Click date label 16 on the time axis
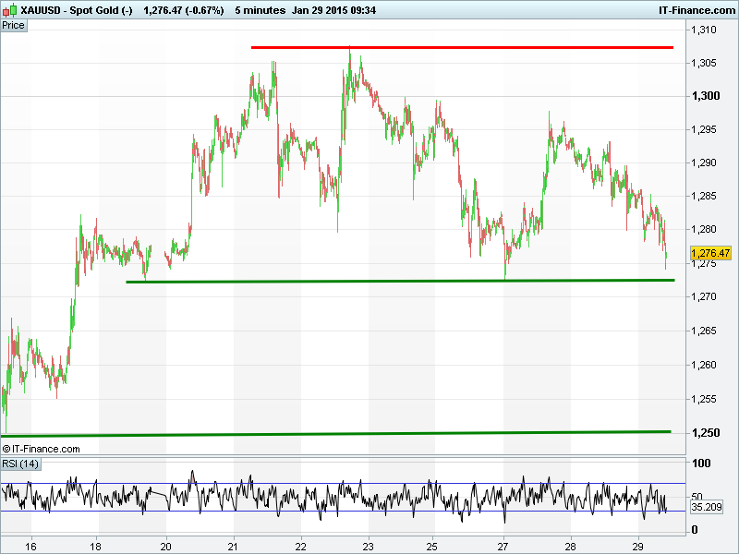The width and height of the screenshot is (739, 554). [x=31, y=545]
